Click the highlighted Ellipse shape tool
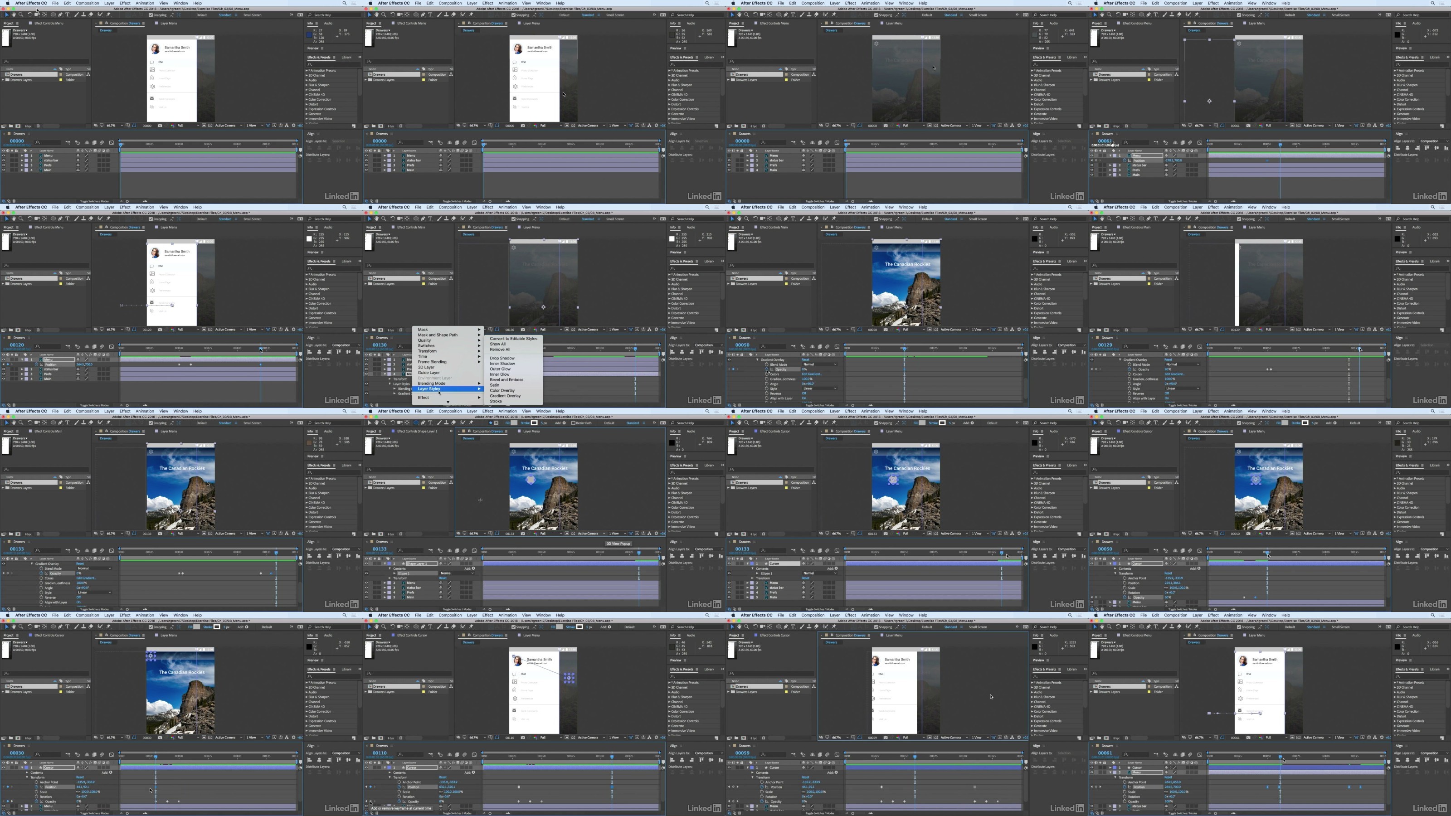This screenshot has width=1451, height=816. tap(416, 423)
